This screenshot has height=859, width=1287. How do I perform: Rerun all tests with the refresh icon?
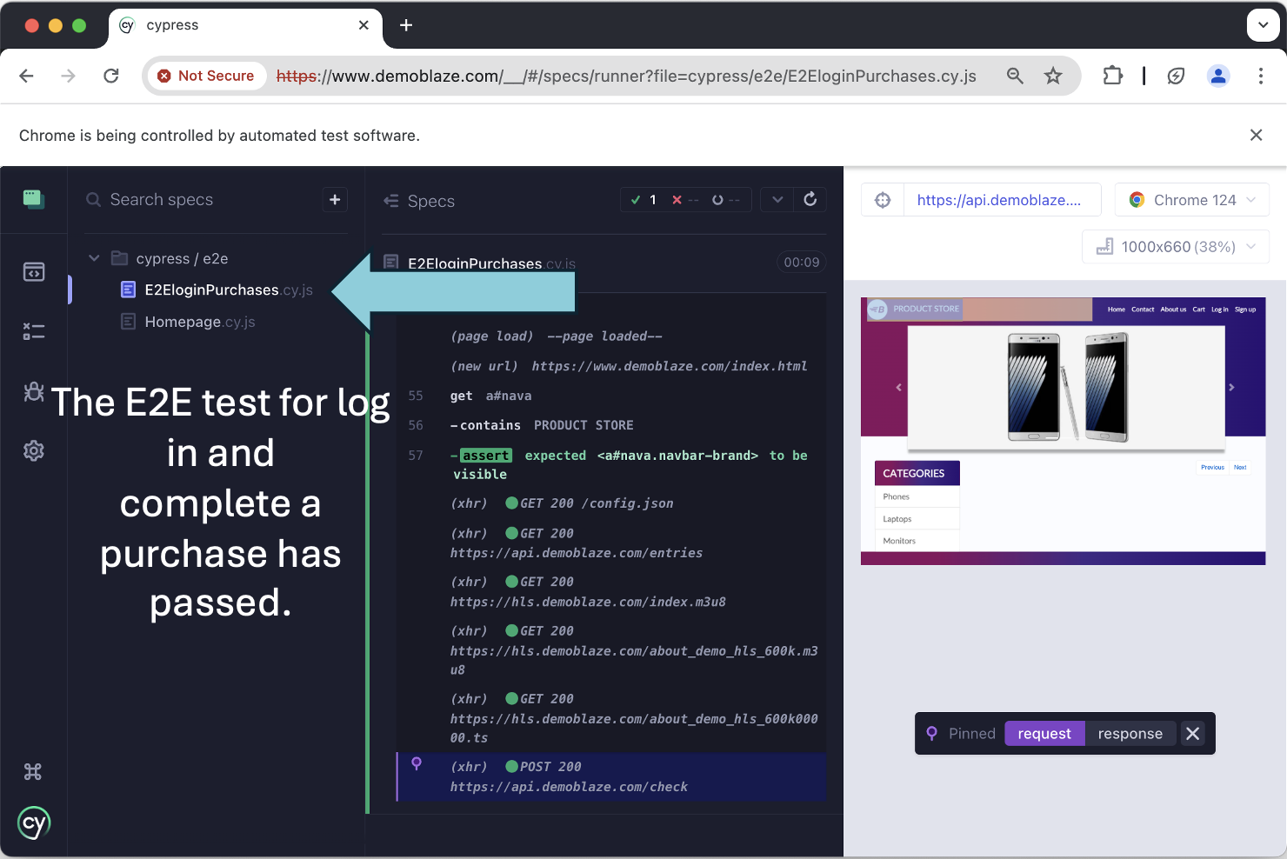[810, 199]
